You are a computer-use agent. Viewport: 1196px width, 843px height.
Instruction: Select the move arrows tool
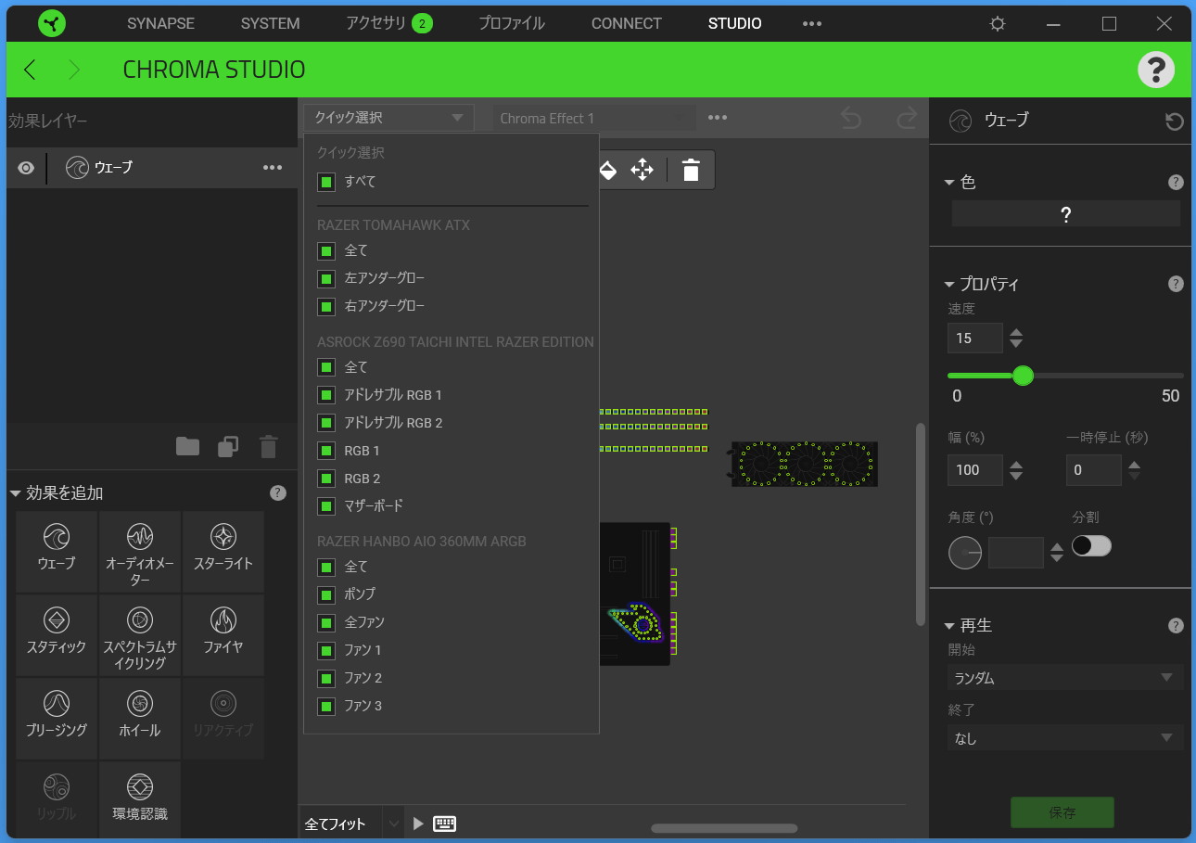pos(642,170)
